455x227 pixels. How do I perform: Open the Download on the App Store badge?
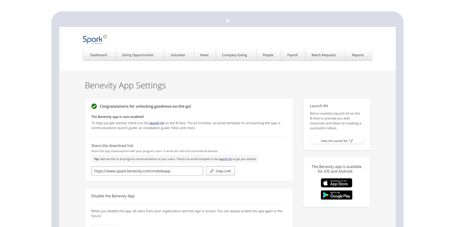click(x=336, y=183)
